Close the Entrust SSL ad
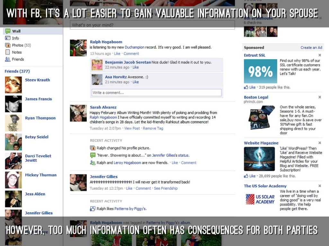This screenshot has width=329, height=246. coord(320,55)
